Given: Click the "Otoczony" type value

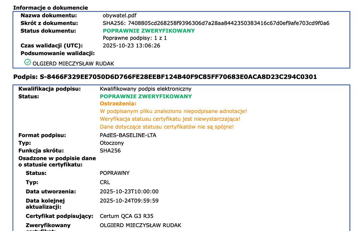Looking at the screenshot, I should (112, 143).
